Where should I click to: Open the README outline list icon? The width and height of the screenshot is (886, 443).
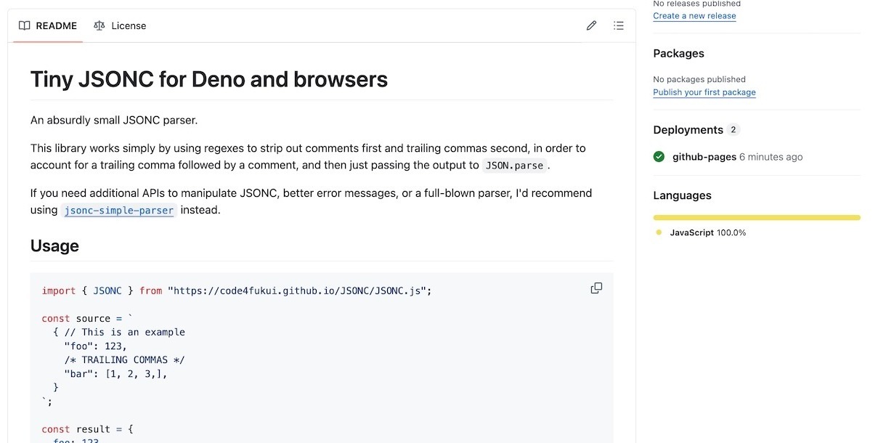click(618, 25)
